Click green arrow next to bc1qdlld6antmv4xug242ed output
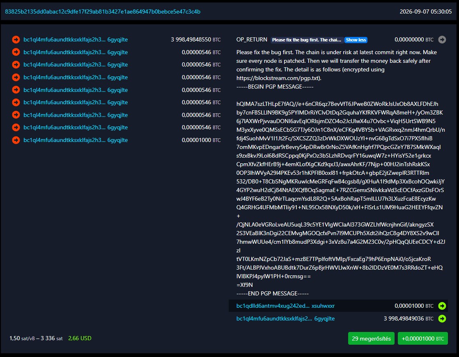This screenshot has height=357, width=459. pyautogui.click(x=442, y=306)
